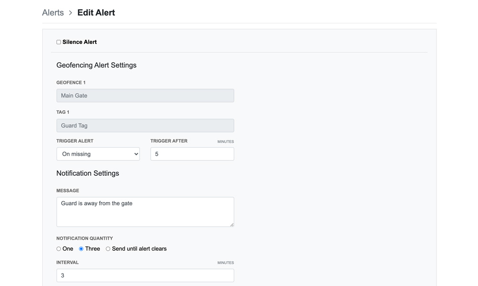Click the MESSAGE field label
Viewport: 478px width, 286px height.
pos(67,190)
